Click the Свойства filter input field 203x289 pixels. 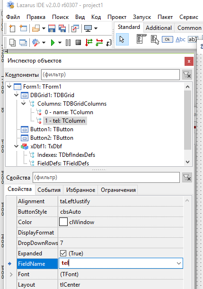pyautogui.click(x=106, y=178)
